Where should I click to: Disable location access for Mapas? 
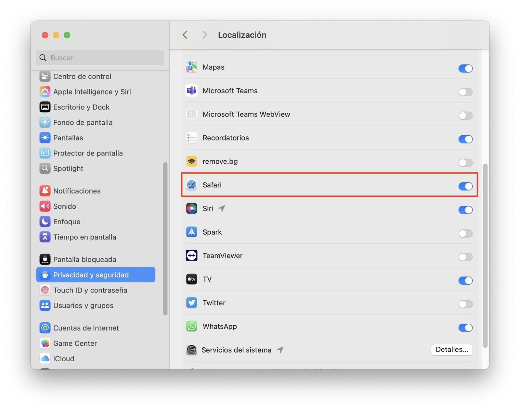pos(465,68)
